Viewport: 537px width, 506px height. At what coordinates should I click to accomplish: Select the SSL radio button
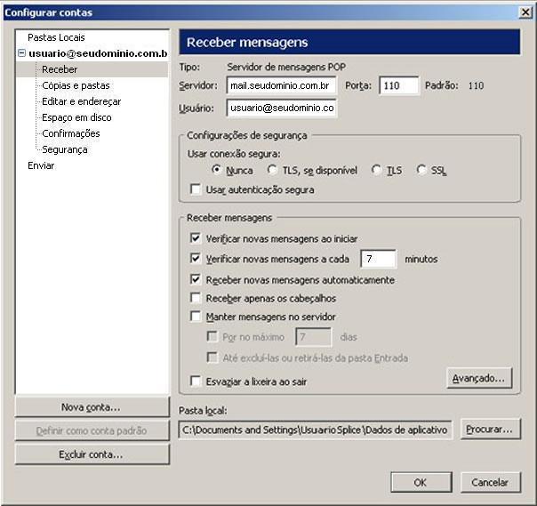[x=421, y=170]
